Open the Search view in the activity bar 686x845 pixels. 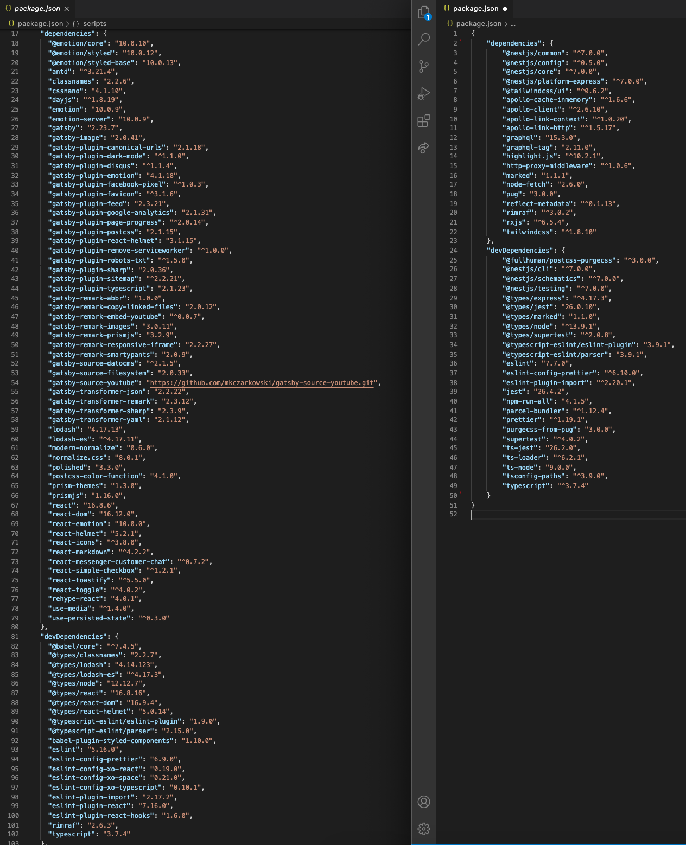pos(424,39)
